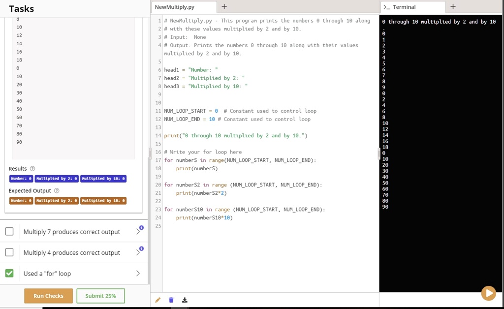Click the download icon under the code editor
The width and height of the screenshot is (504, 309).
click(x=185, y=300)
